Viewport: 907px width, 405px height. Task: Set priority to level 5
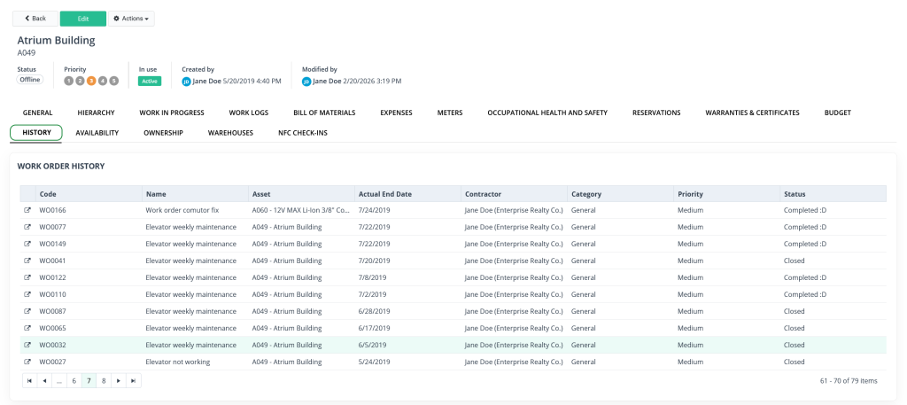114,81
